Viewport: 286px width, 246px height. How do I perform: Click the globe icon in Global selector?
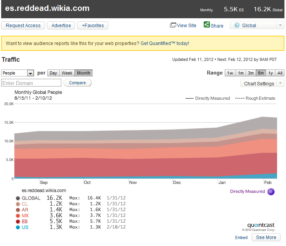click(237, 25)
